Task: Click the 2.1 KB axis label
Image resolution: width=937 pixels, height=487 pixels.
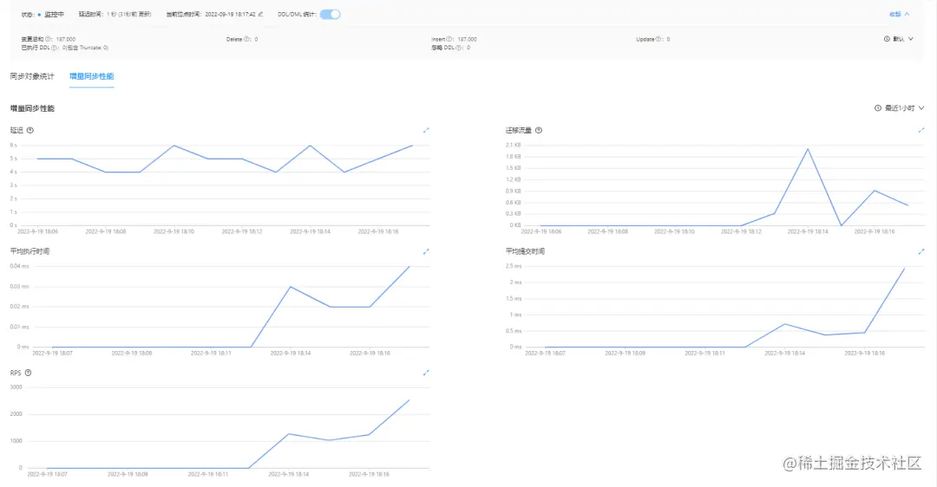Action: pos(514,145)
